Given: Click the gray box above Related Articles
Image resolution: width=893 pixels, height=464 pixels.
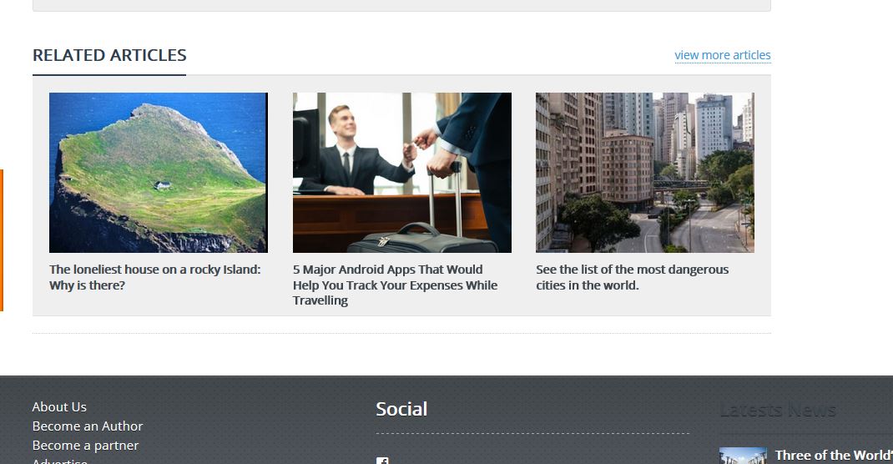Looking at the screenshot, I should [401, 5].
